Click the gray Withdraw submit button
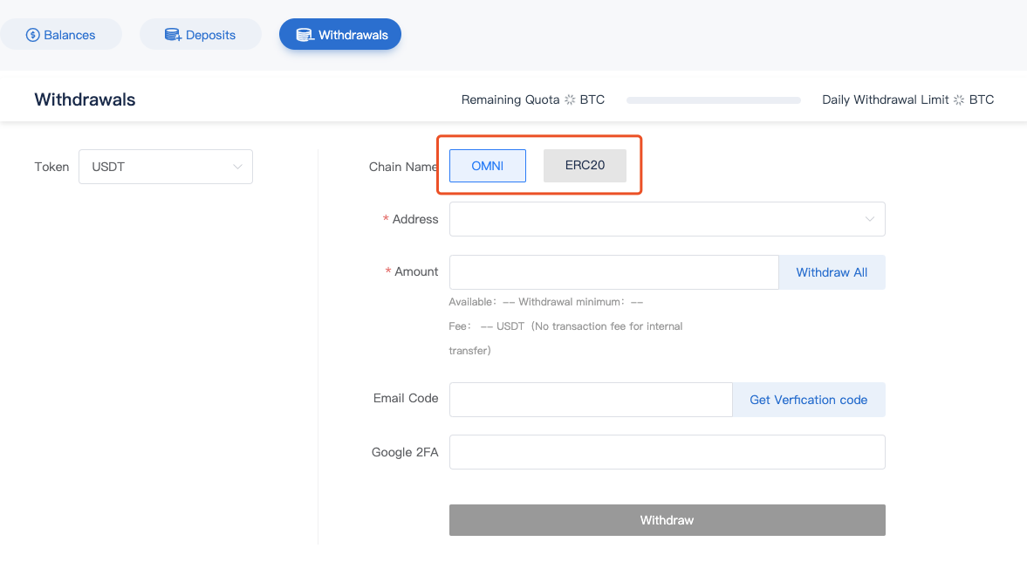 tap(667, 520)
